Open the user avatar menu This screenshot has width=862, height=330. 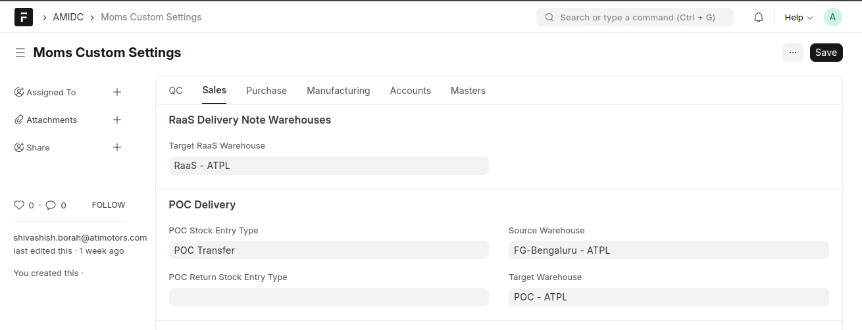[x=832, y=17]
